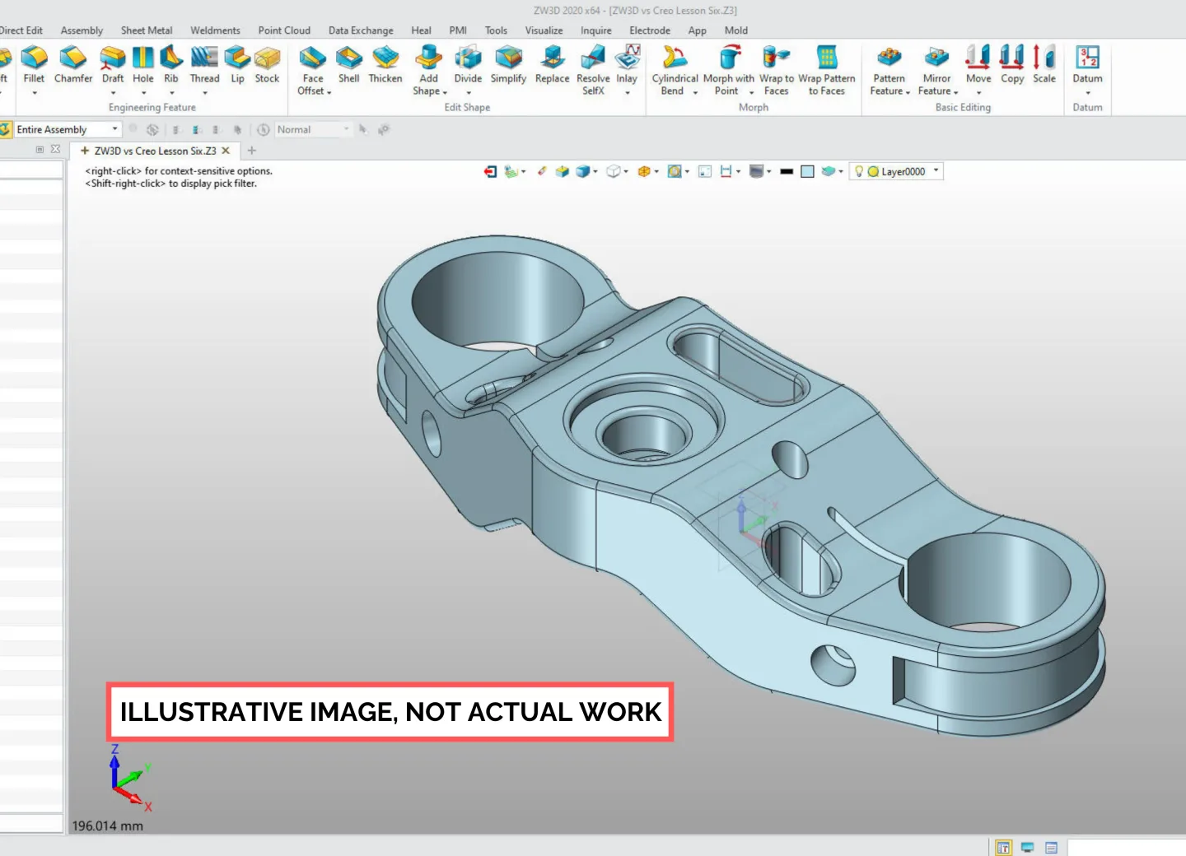Viewport: 1186px width, 856px height.
Task: Choose the Draft tool
Action: click(113, 64)
